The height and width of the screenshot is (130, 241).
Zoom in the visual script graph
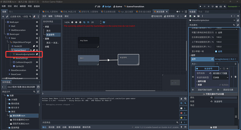[x=80, y=22]
